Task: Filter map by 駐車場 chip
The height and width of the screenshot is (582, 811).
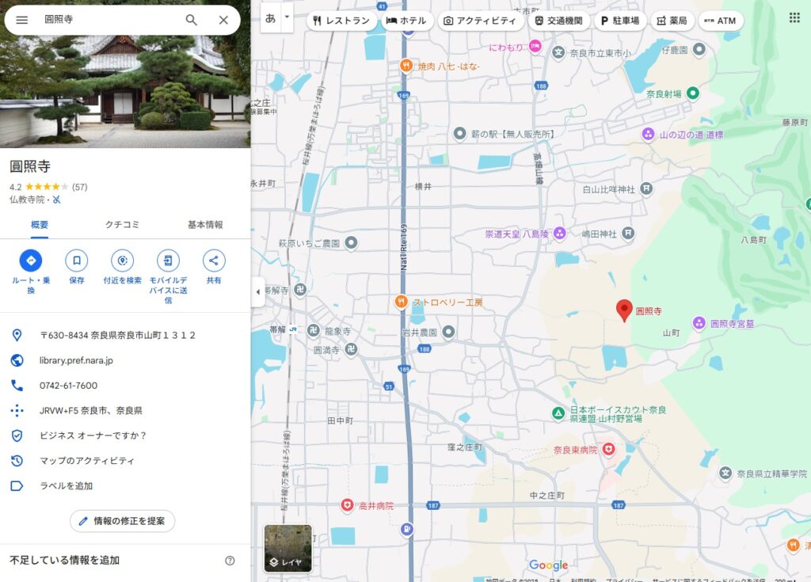Action: click(x=619, y=21)
